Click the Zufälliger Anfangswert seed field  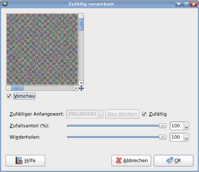point(82,114)
